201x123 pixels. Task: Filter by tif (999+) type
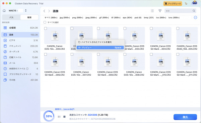(x=116, y=18)
